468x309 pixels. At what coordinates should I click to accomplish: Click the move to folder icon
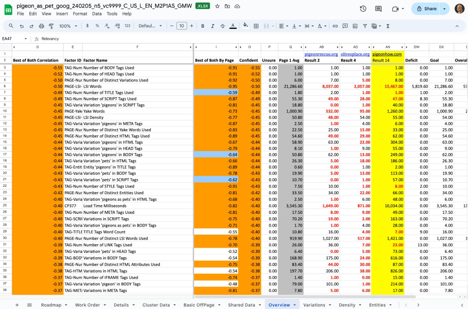(227, 6)
